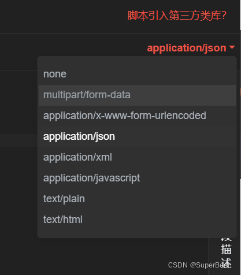Pick application/x-www-form-urlencoded option

click(137, 116)
